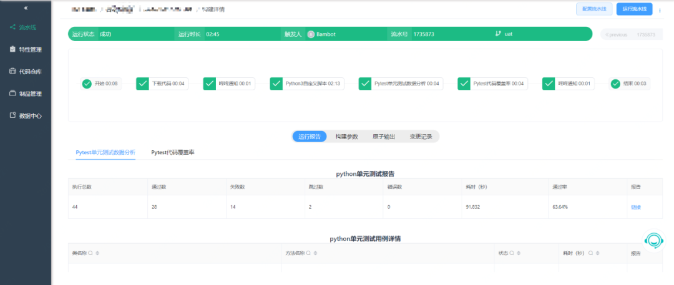The image size is (674, 285).
Task: Open 流水线 in the sidebar
Action: pyautogui.click(x=26, y=27)
